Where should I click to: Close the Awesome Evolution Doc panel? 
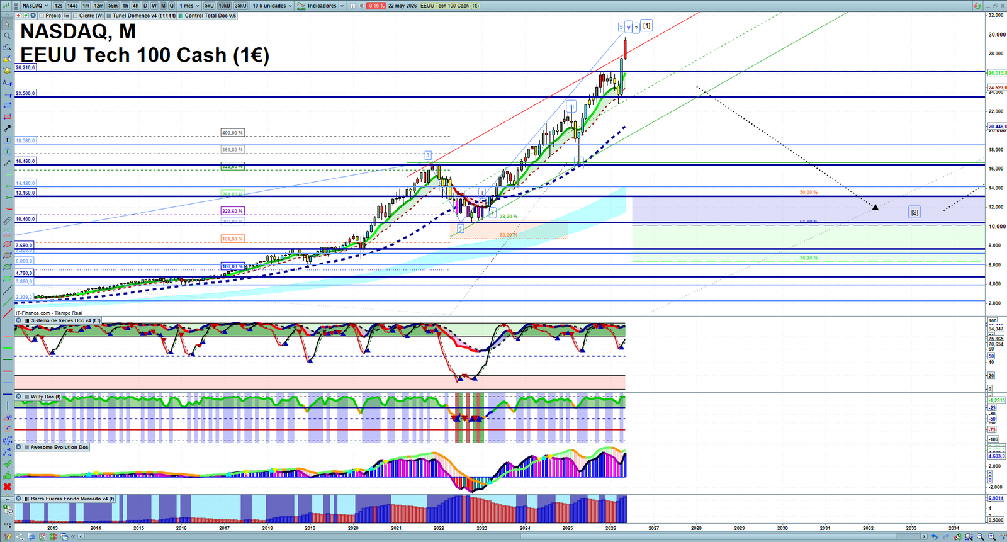tap(19, 447)
